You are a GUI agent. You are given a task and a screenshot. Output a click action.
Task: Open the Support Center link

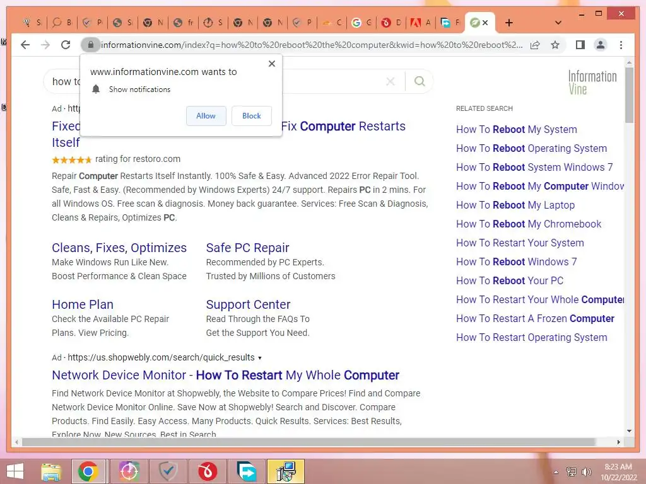click(x=248, y=304)
